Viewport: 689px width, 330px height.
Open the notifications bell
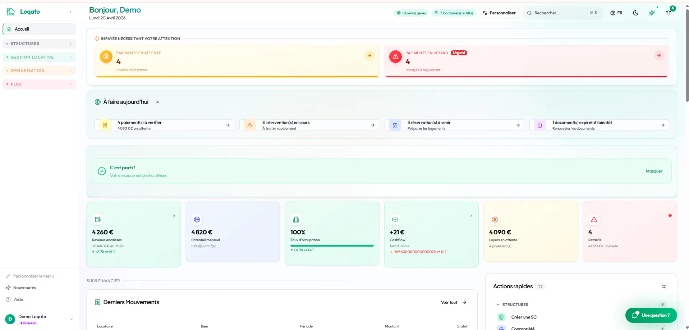[x=669, y=13]
